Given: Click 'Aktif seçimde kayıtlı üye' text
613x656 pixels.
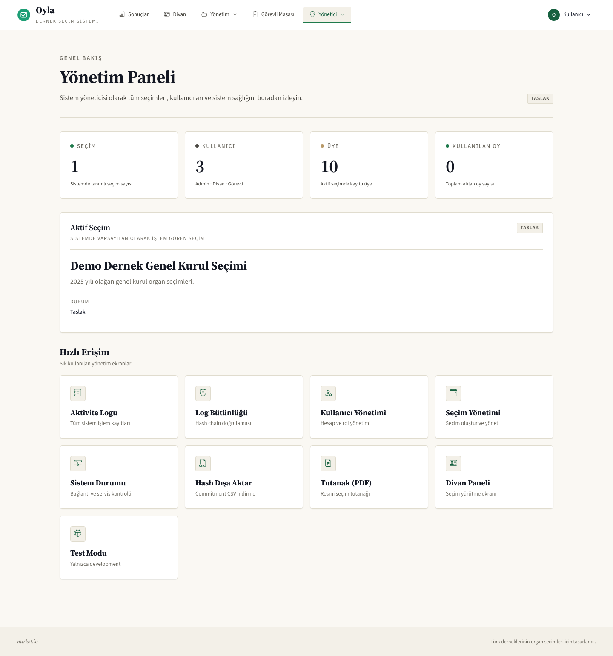Looking at the screenshot, I should [346, 184].
